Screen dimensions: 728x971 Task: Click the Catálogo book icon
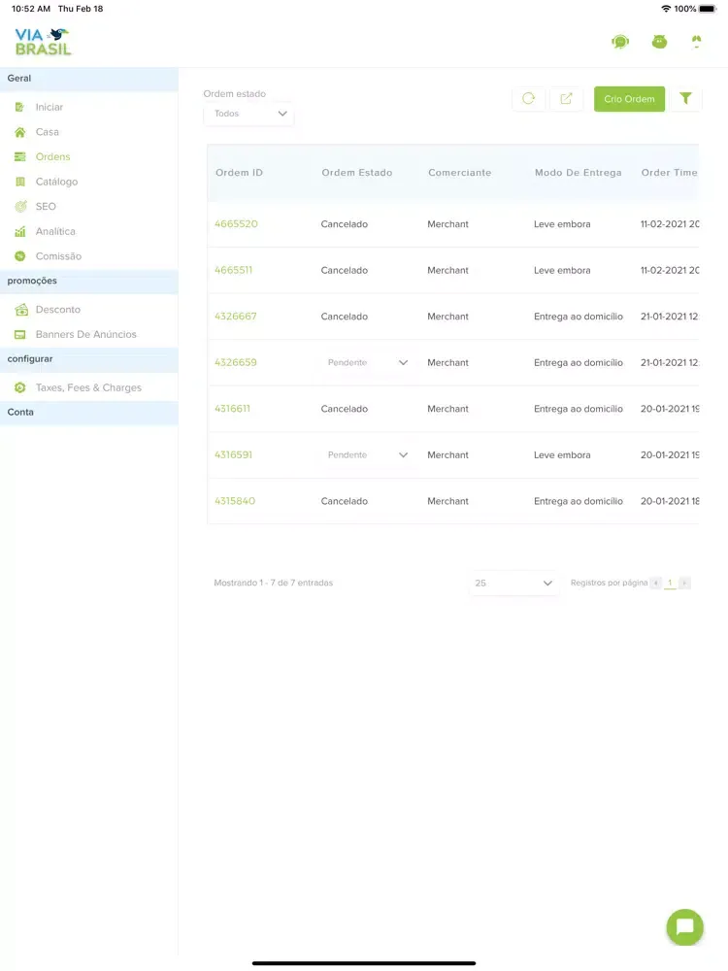[x=19, y=182]
